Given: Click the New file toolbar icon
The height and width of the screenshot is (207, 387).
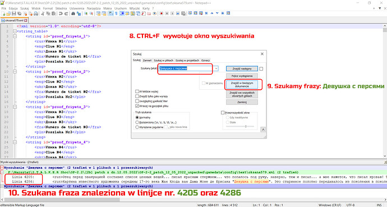Looking at the screenshot, I should (3, 13).
